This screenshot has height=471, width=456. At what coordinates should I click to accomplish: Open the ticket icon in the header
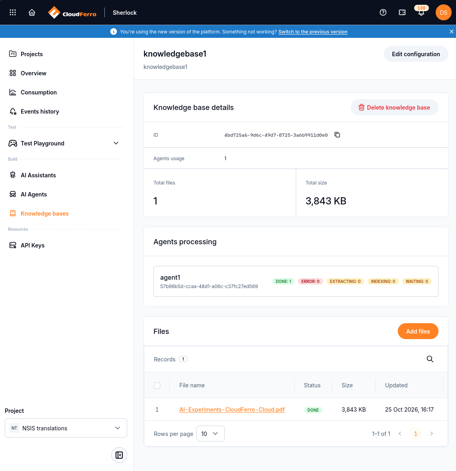click(x=402, y=12)
